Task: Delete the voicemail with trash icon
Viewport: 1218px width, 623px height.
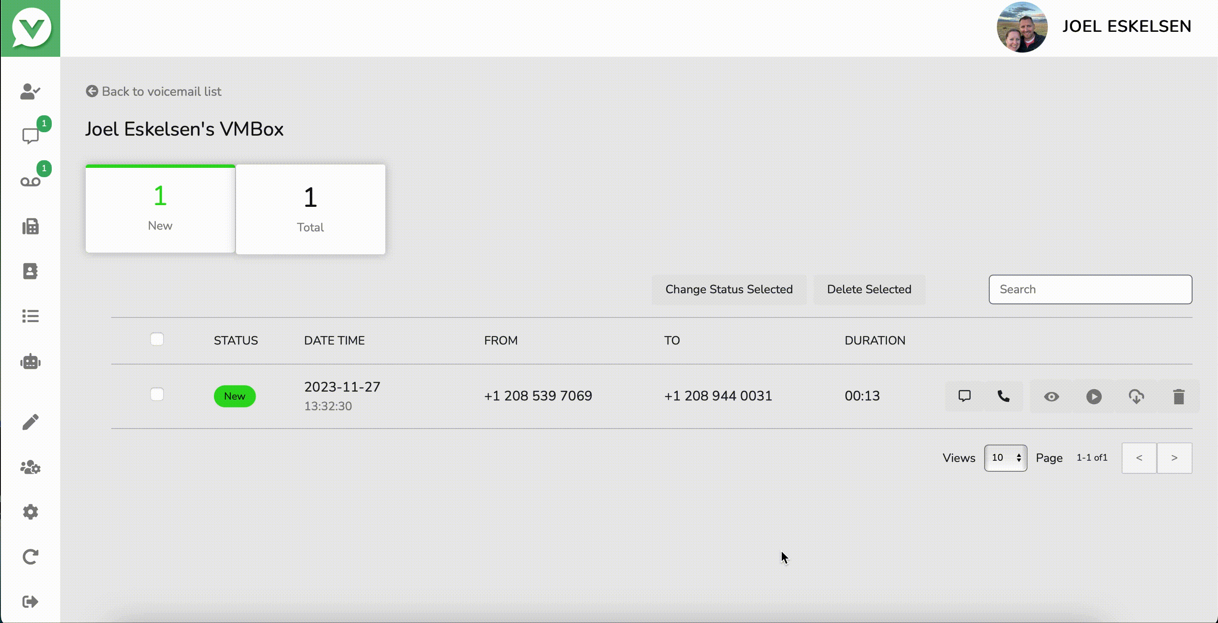Action: (x=1179, y=396)
